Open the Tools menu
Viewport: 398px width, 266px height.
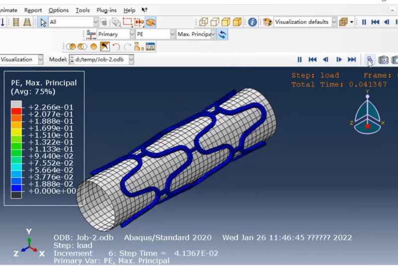point(83,10)
